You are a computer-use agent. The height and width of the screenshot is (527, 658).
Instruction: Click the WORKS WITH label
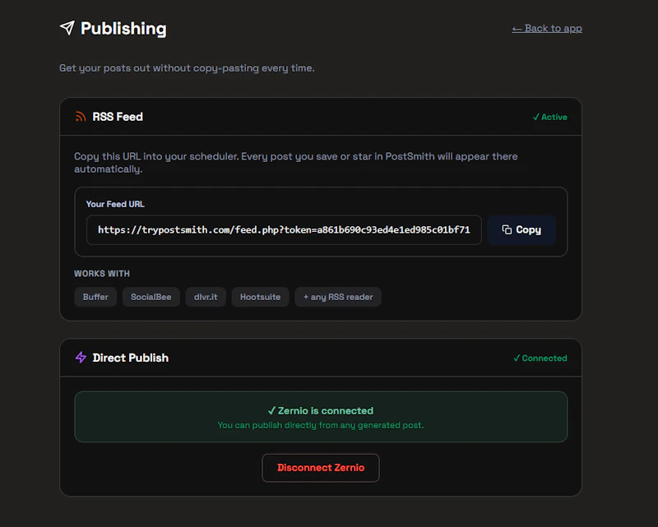(102, 274)
